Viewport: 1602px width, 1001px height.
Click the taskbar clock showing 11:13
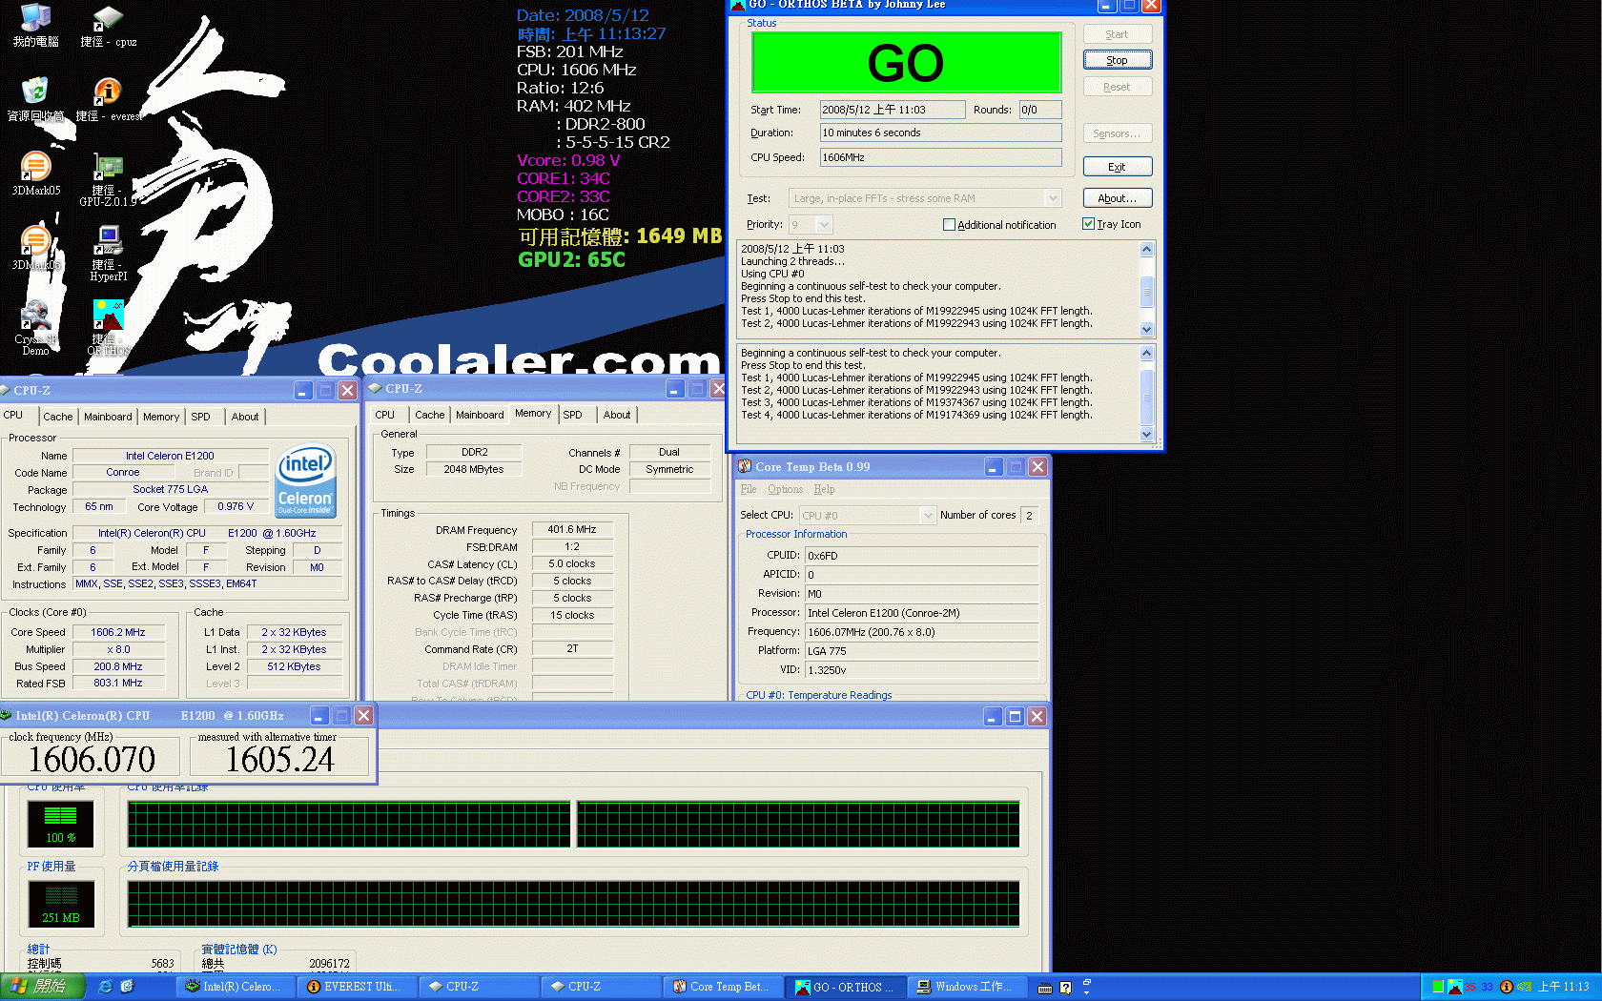[1563, 987]
